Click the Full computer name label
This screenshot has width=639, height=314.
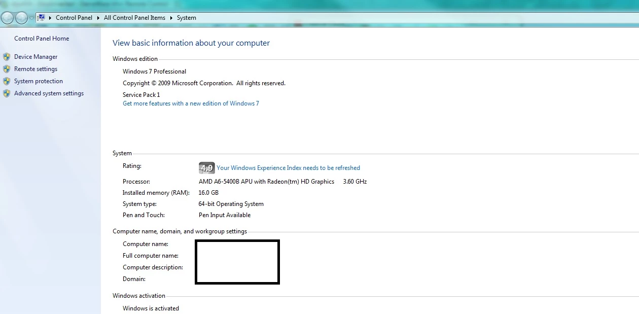tap(151, 256)
